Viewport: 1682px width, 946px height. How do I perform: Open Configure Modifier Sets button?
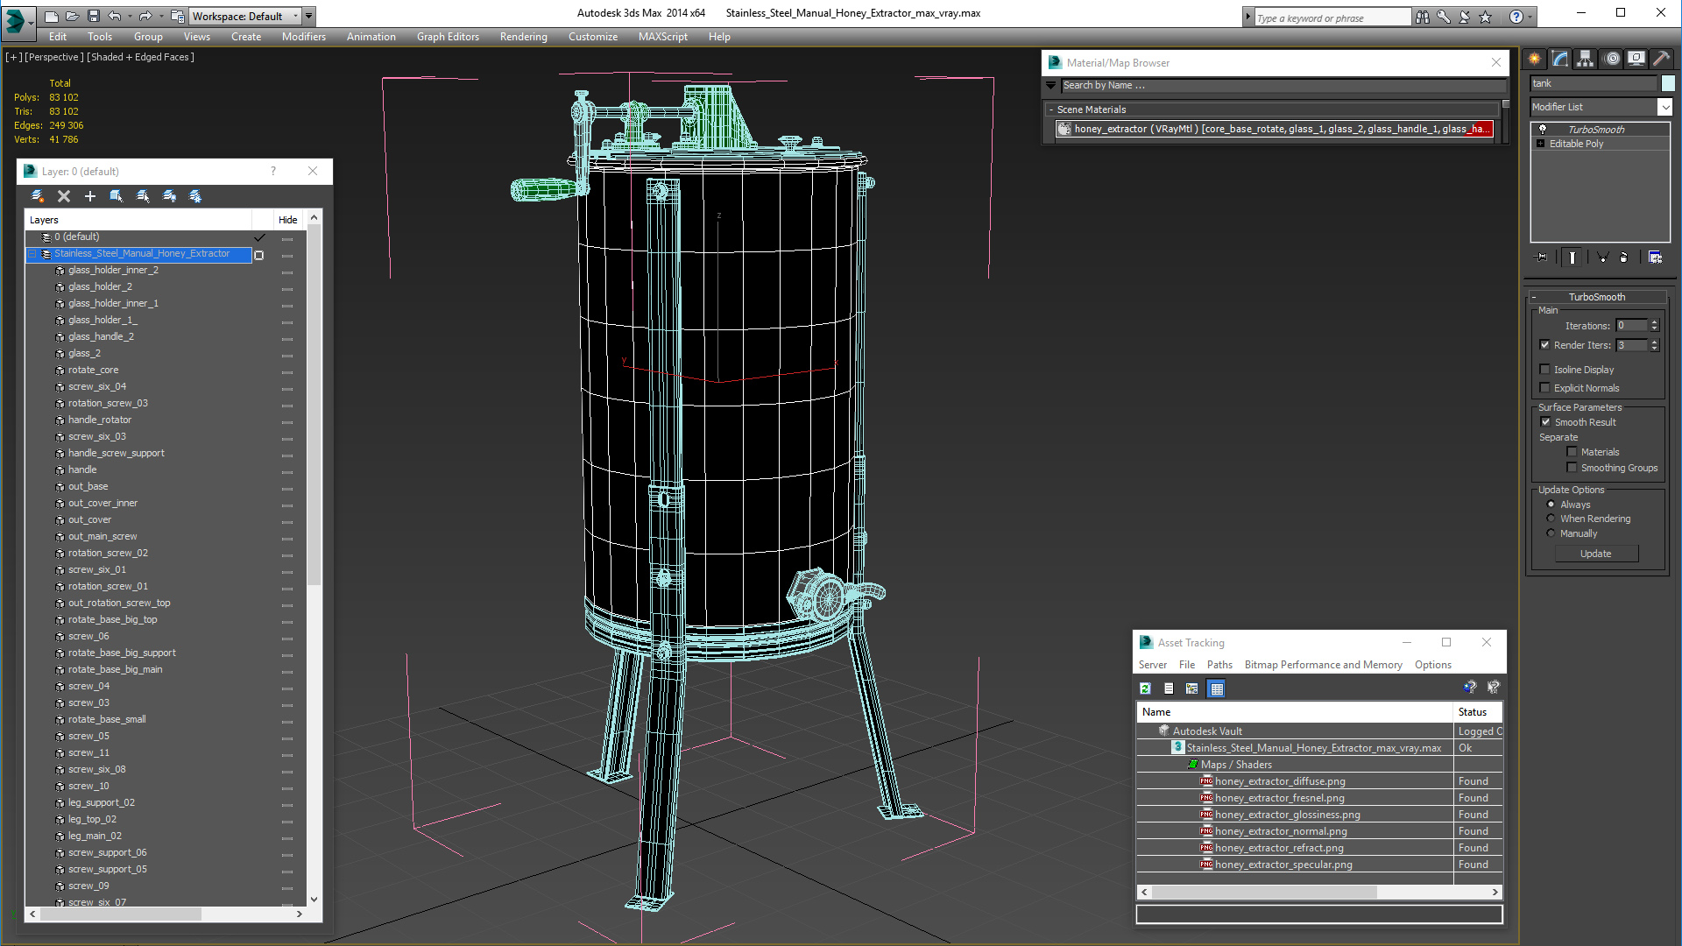1655,258
